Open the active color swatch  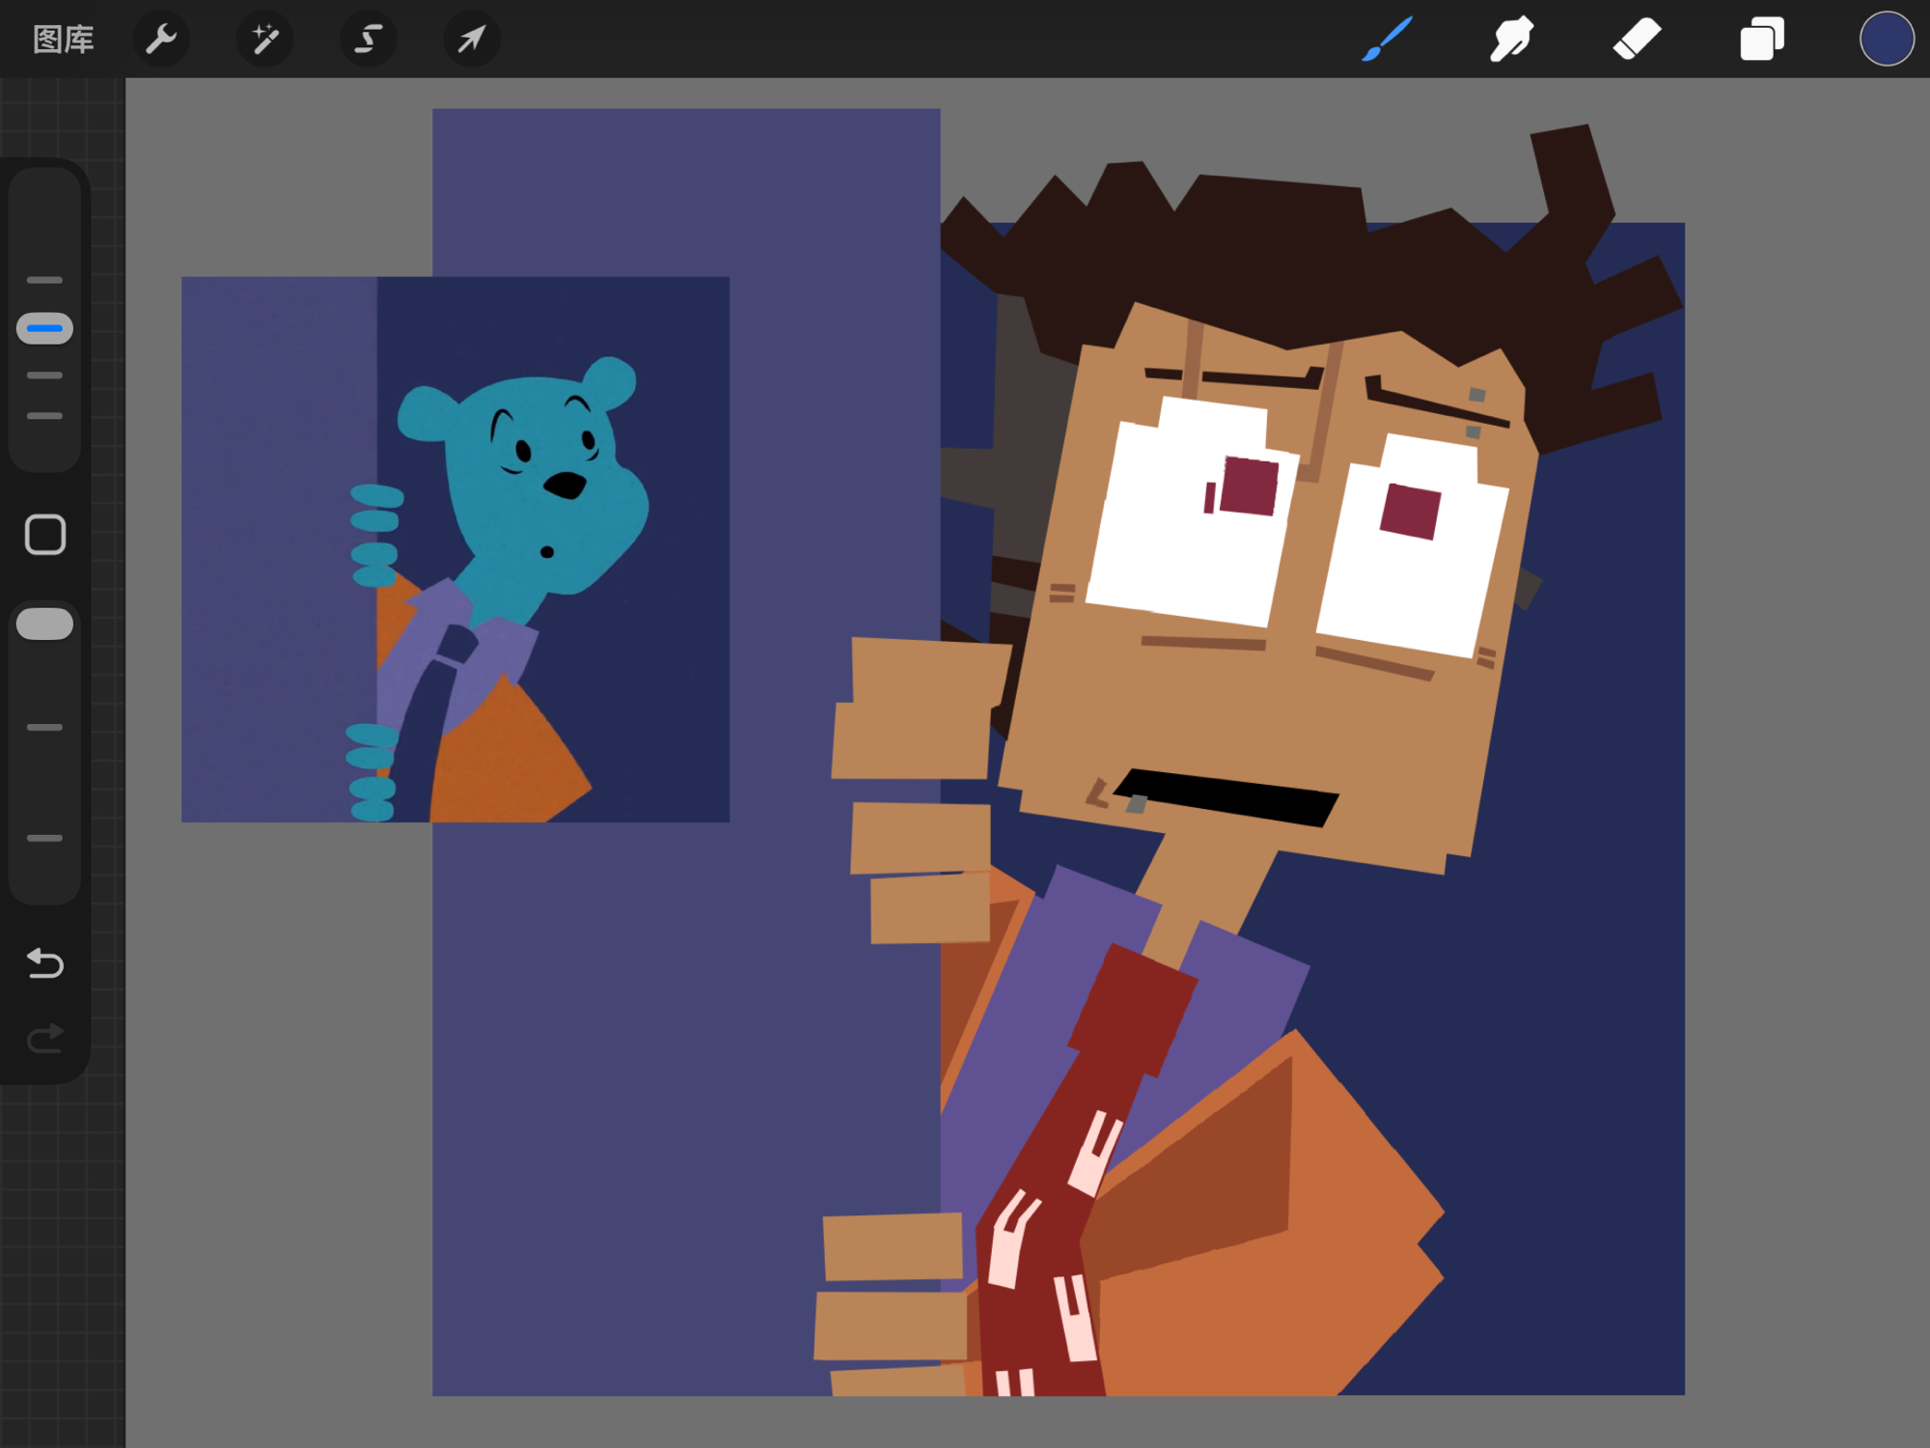pyautogui.click(x=1886, y=40)
